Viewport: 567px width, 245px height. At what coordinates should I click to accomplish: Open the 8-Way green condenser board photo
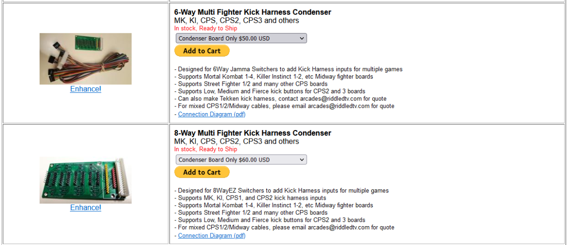coord(86,180)
